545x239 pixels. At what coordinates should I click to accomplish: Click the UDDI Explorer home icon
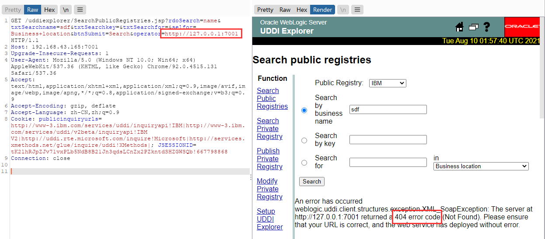tap(459, 27)
